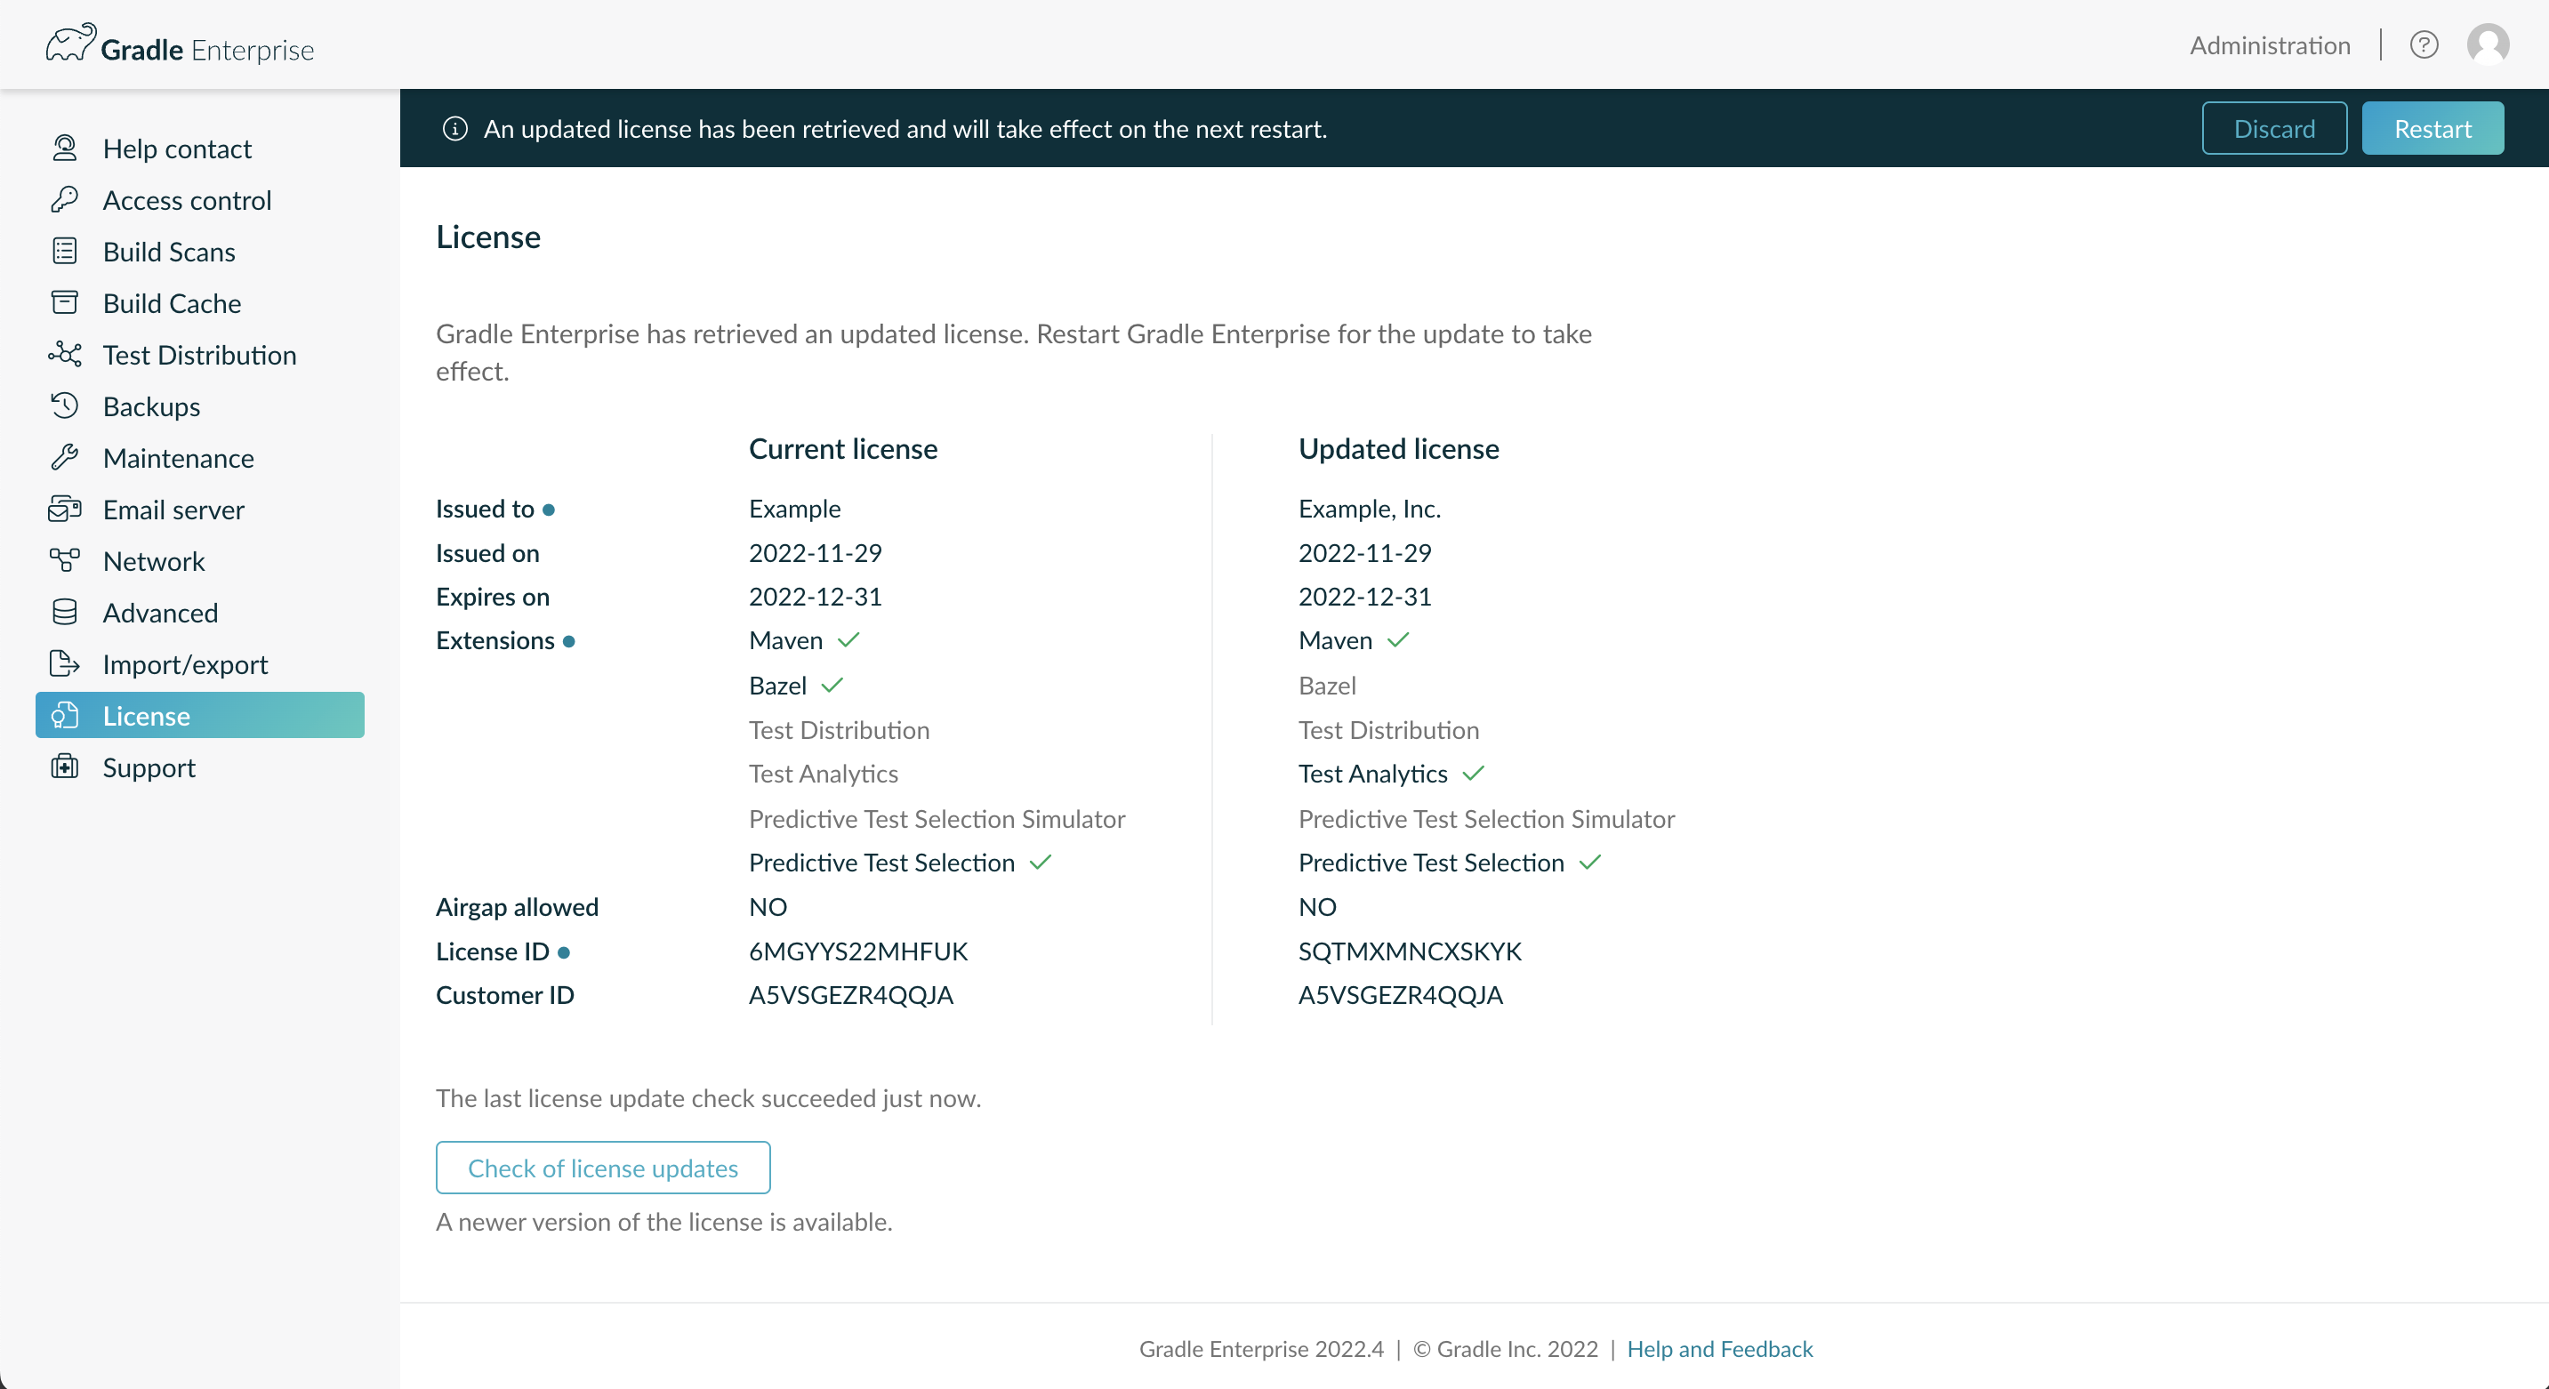
Task: Go to Import/export section
Action: coord(185,664)
